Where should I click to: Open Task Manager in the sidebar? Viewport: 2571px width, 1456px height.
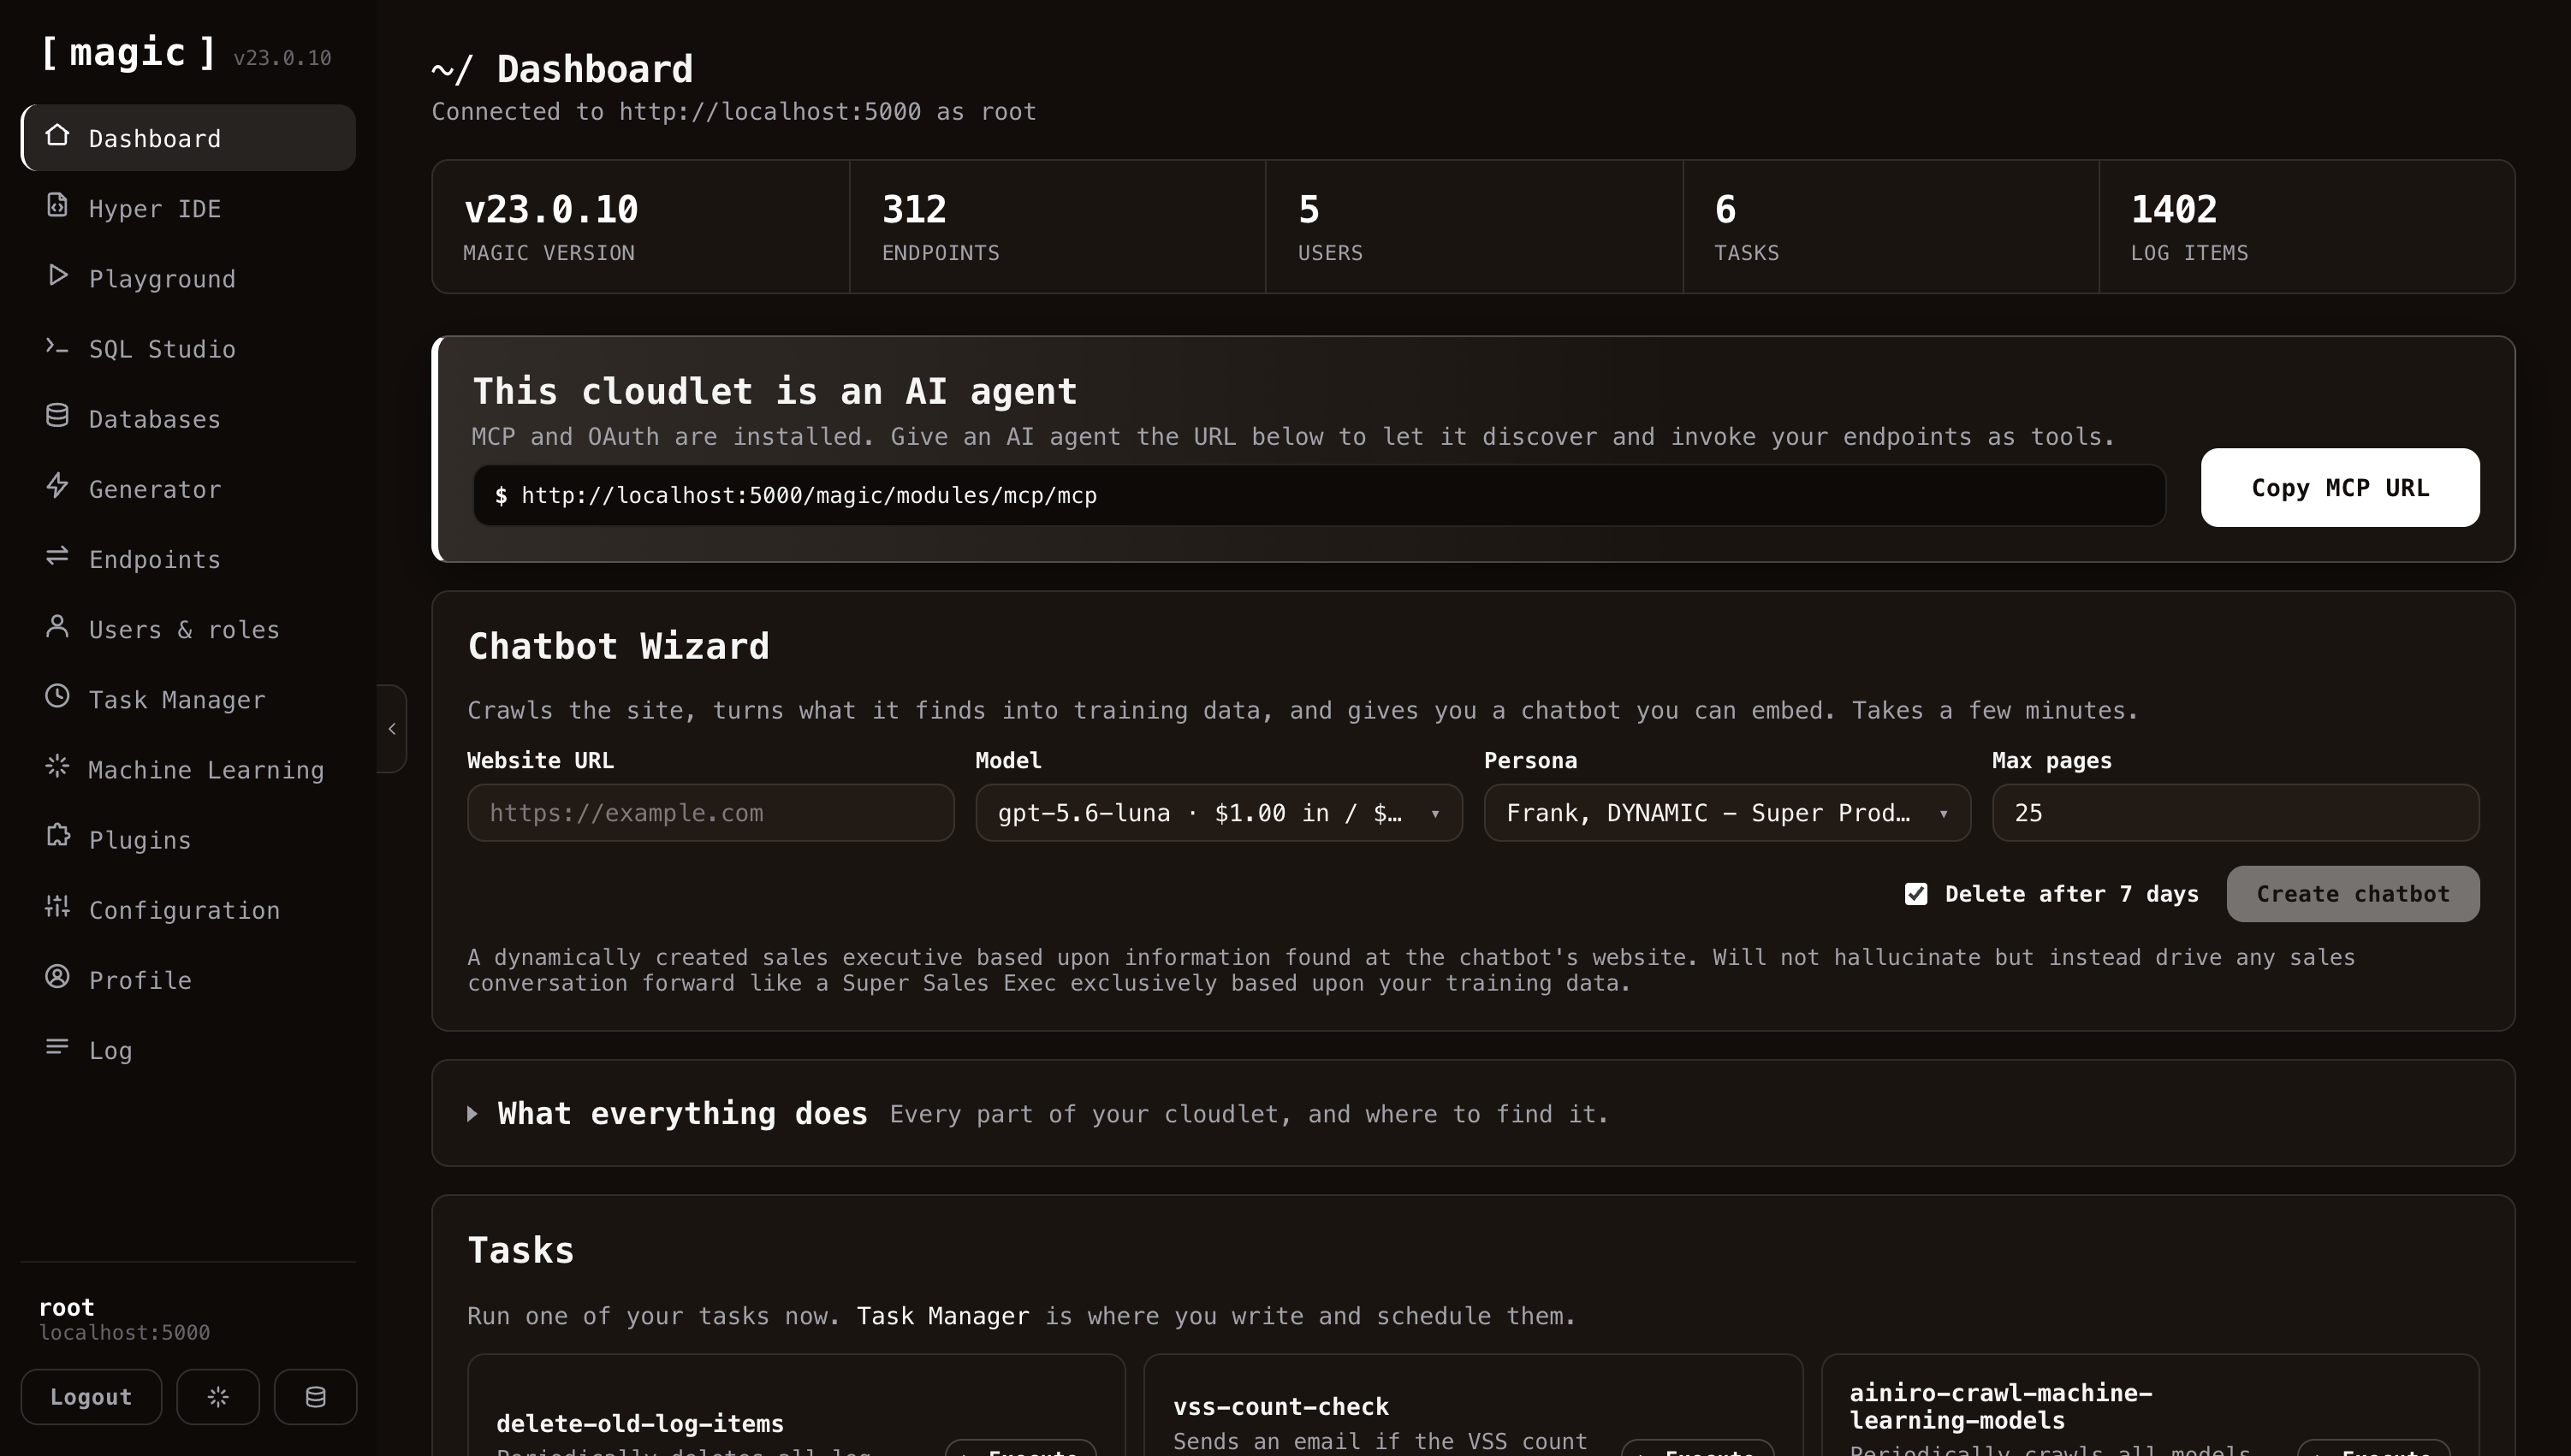point(188,699)
